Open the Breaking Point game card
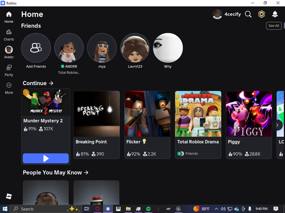 click(97, 125)
